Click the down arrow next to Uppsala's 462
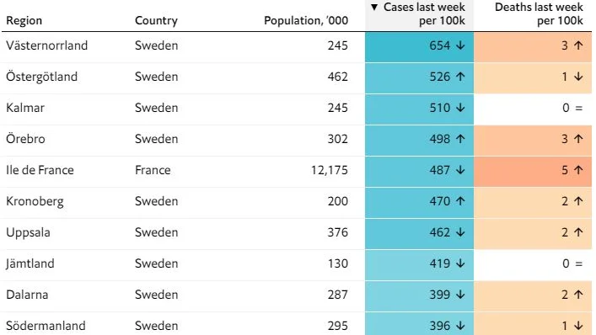596x335 pixels. click(460, 232)
